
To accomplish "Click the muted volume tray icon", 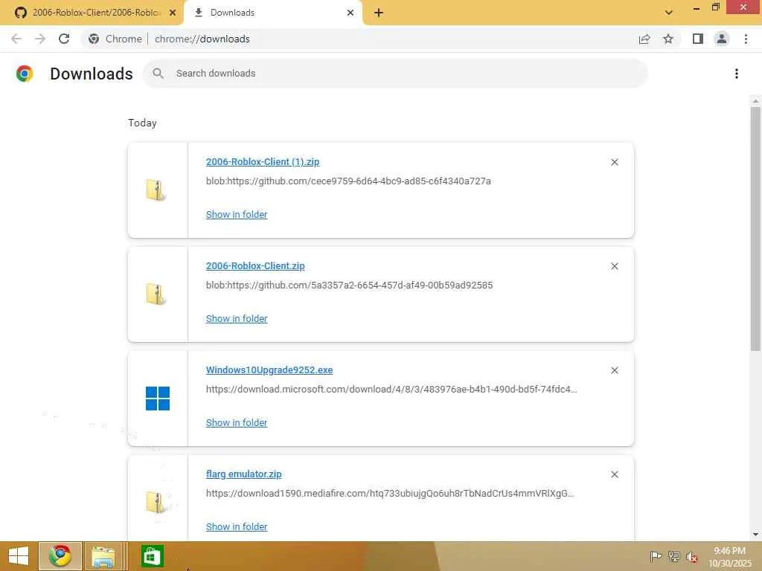I will 691,557.
